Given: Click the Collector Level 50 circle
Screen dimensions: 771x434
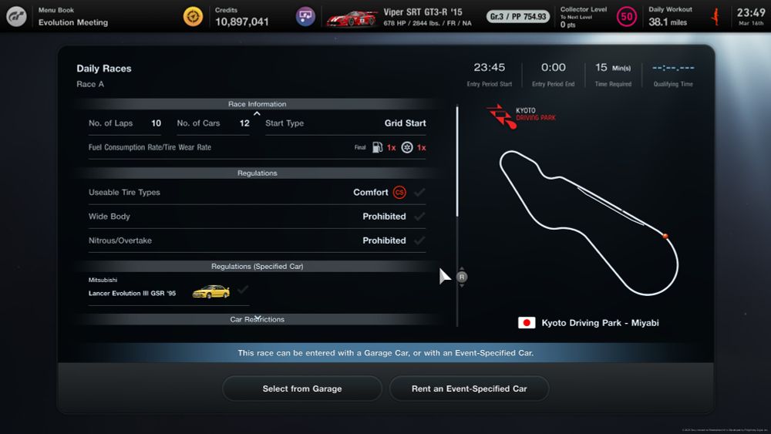Looking at the screenshot, I should 626,17.
